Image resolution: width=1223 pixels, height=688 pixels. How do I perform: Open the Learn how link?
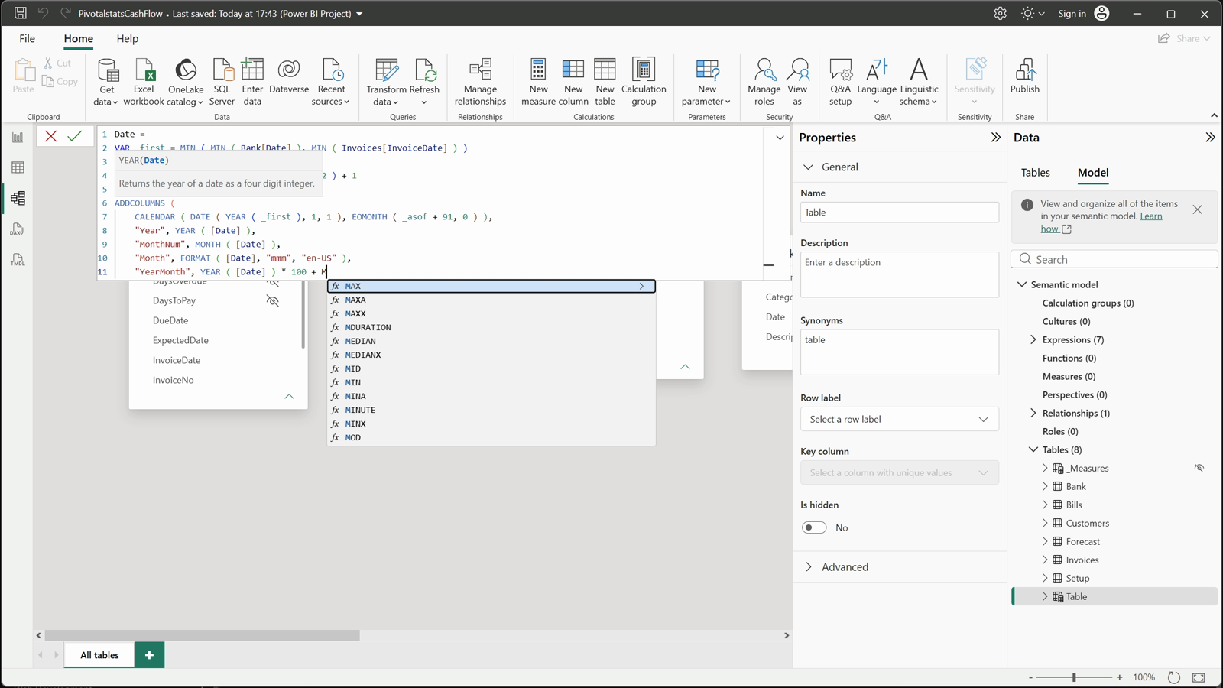tap(1101, 222)
